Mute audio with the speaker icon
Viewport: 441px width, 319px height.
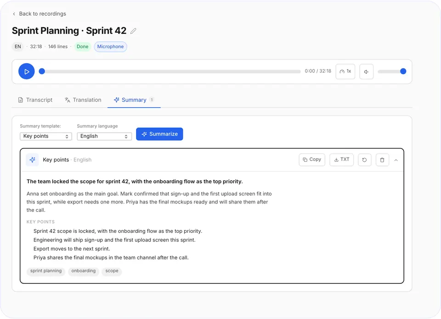coord(366,71)
